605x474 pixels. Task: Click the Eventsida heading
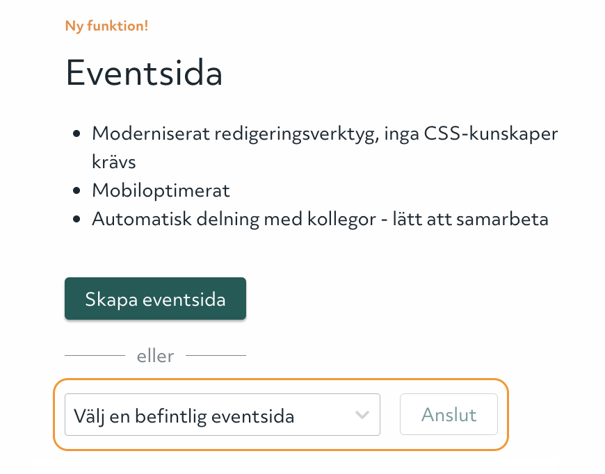[143, 73]
